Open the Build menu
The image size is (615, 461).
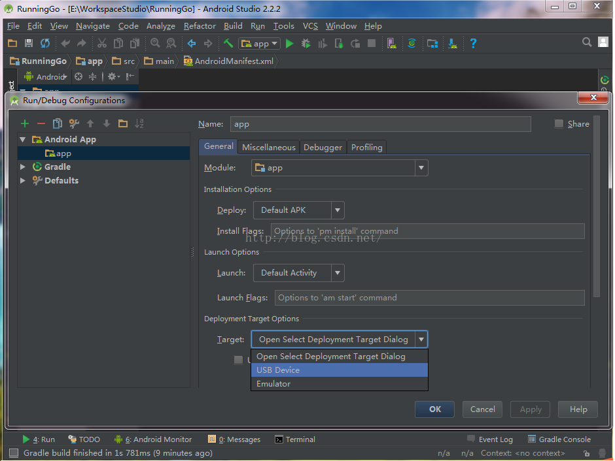[233, 26]
